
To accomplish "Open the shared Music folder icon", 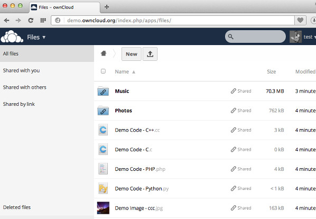I will 103,91.
